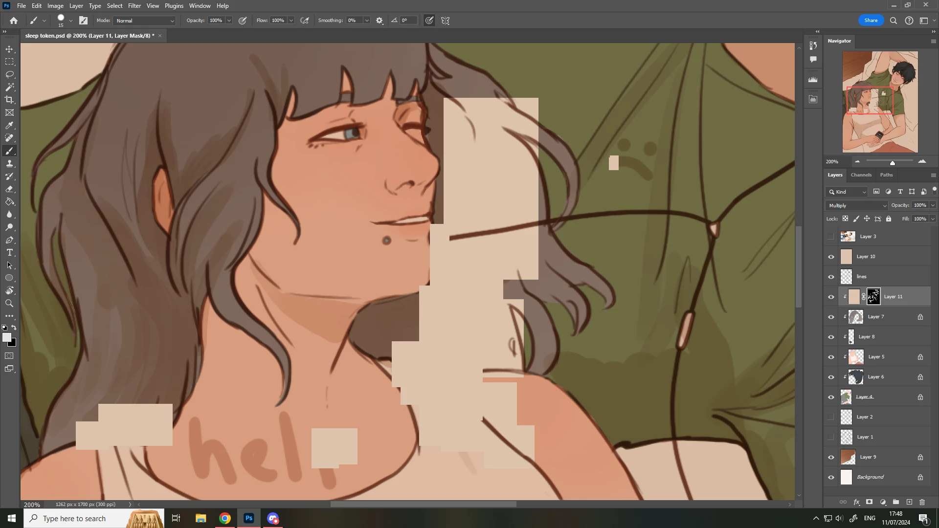Open Chrome from the Windows taskbar

[x=225, y=518]
